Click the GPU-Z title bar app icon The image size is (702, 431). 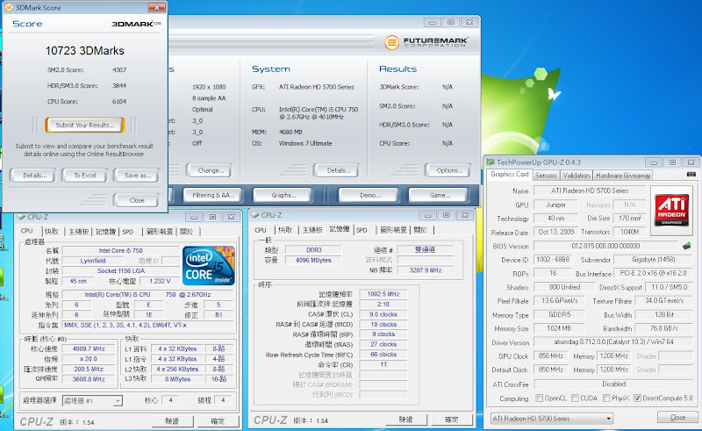click(491, 162)
